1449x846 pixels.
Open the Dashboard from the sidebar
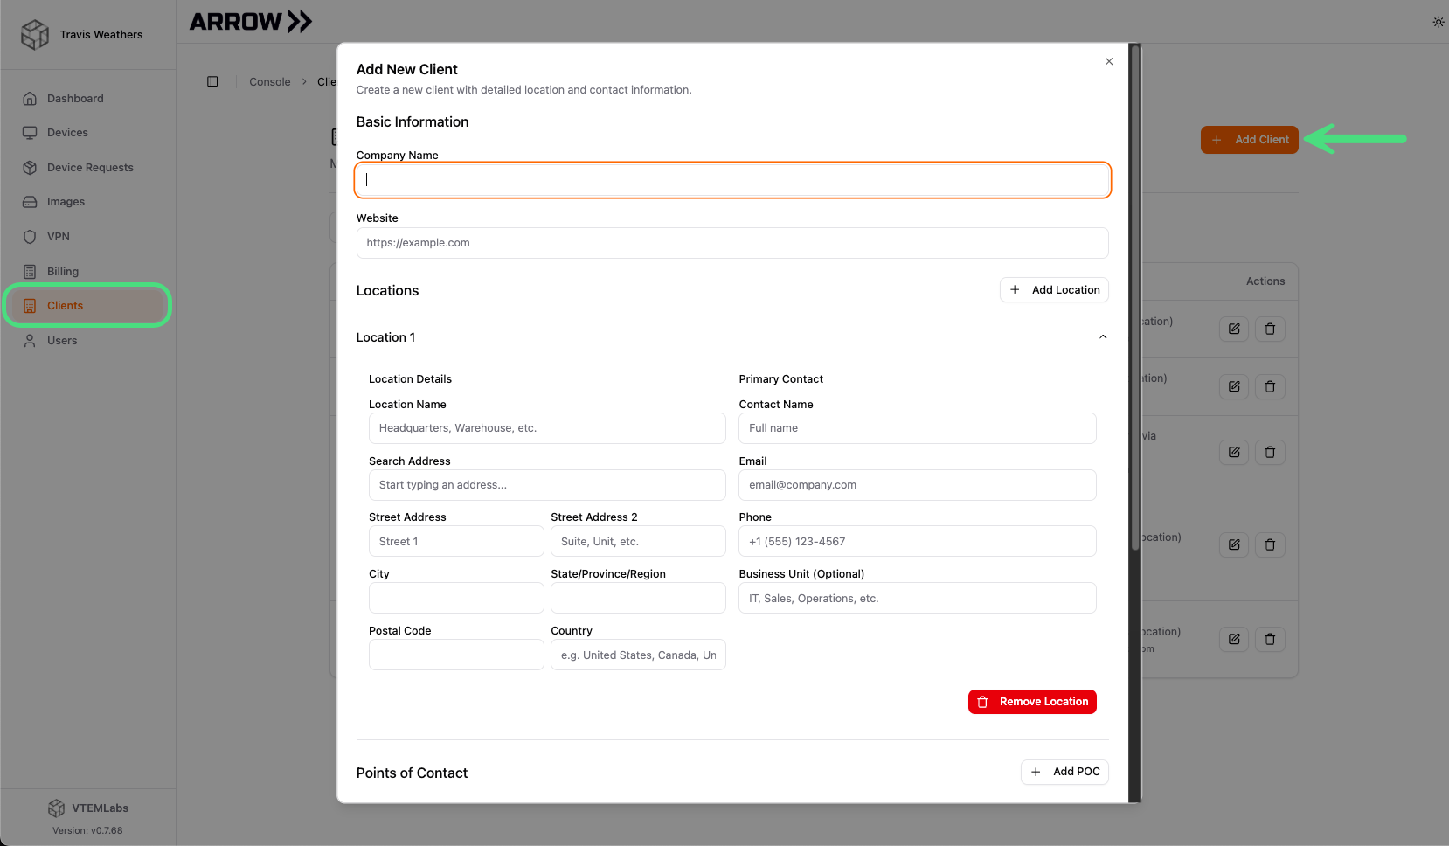pos(75,98)
